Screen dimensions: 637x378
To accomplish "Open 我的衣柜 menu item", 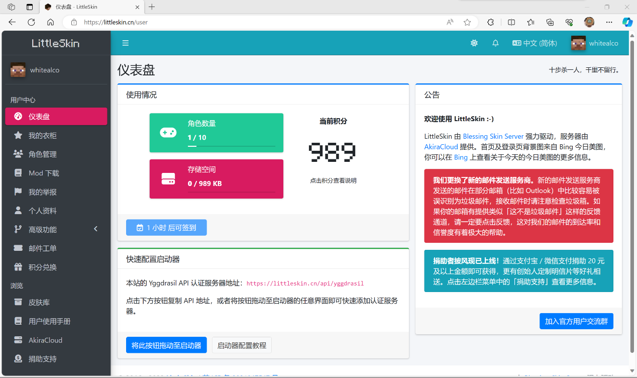I will [x=56, y=135].
